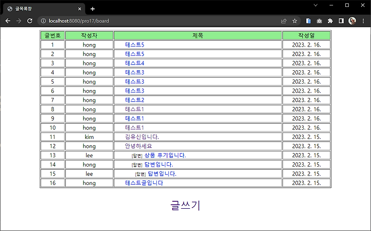Screen dimensions: 371x231
Task: Open the blue clipboard extension icon
Action: click(308, 21)
